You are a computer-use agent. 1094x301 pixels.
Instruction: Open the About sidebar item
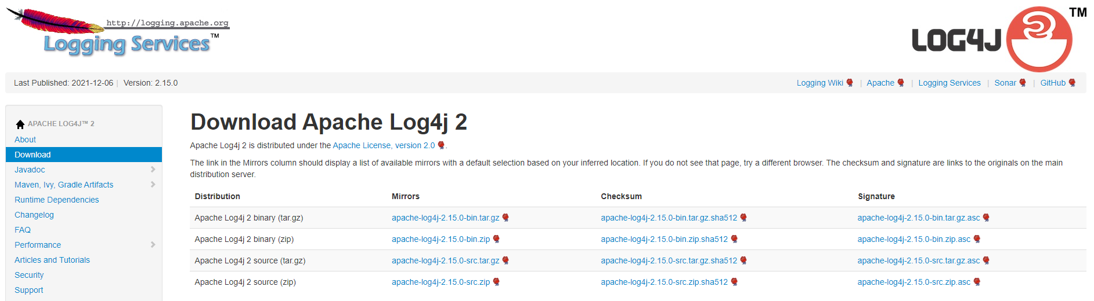(25, 140)
